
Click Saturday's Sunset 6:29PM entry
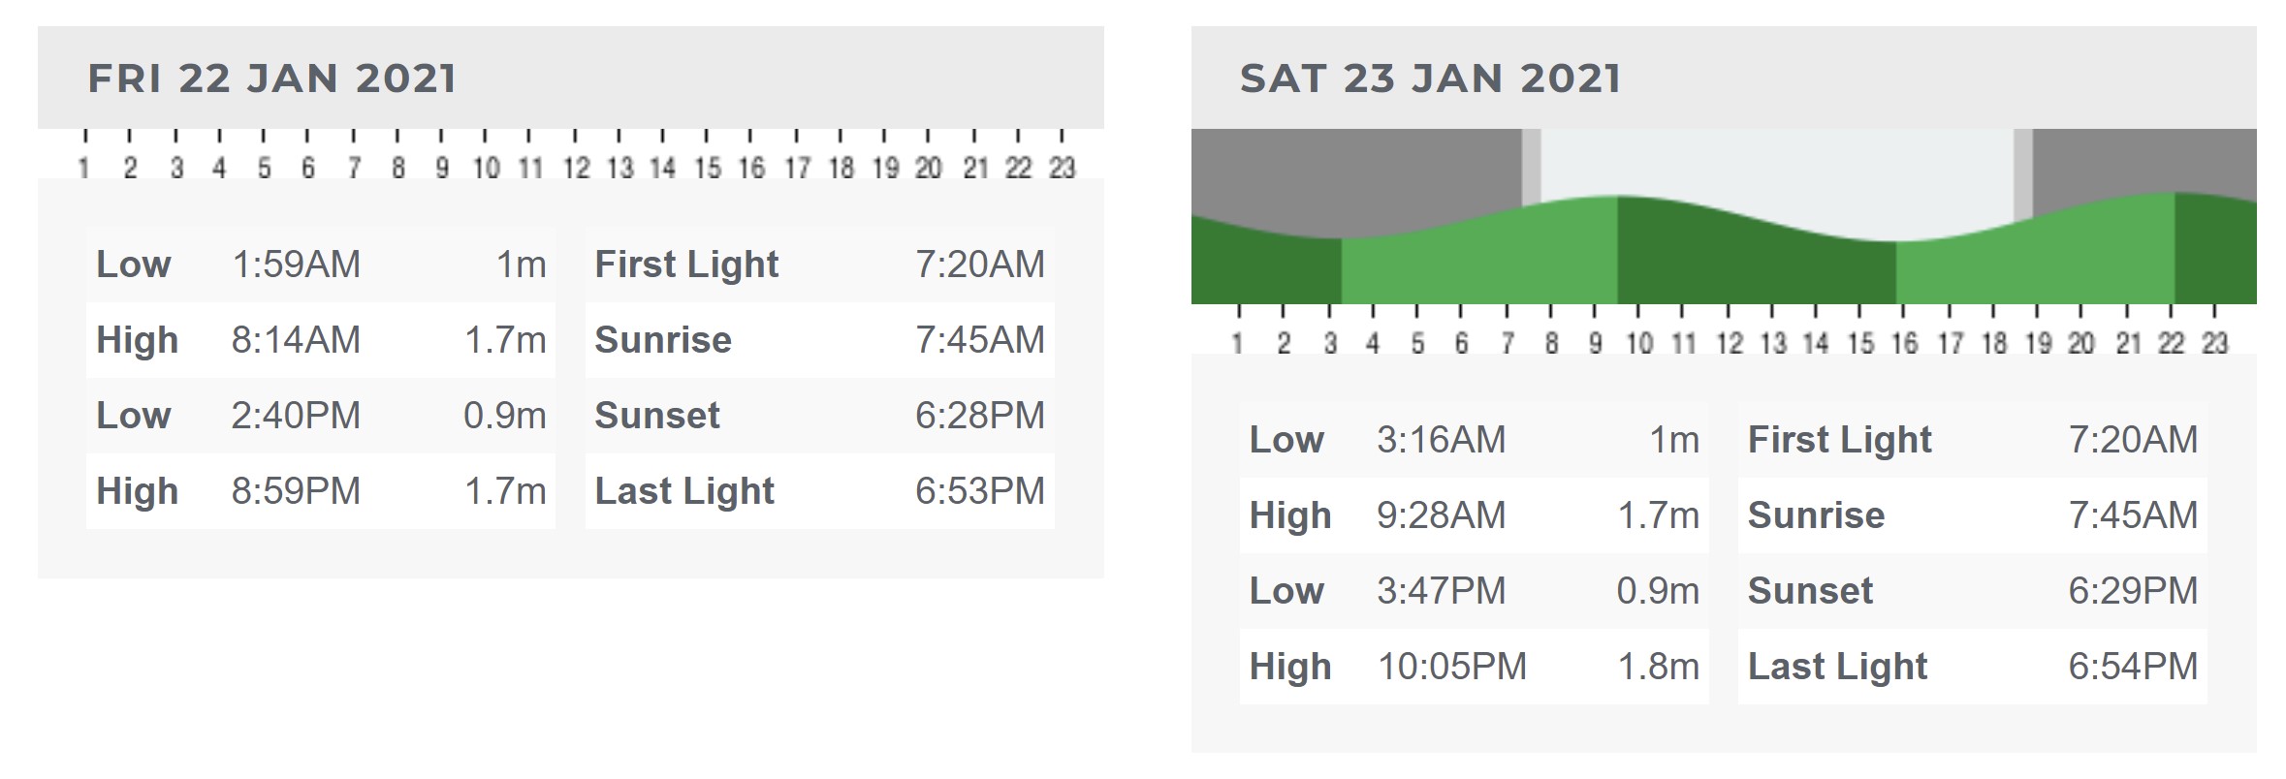pos(1973,591)
